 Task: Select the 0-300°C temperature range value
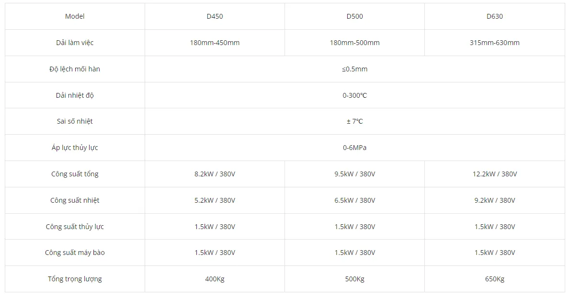(354, 95)
